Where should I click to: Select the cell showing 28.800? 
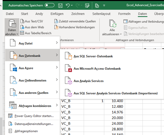[114, 129]
